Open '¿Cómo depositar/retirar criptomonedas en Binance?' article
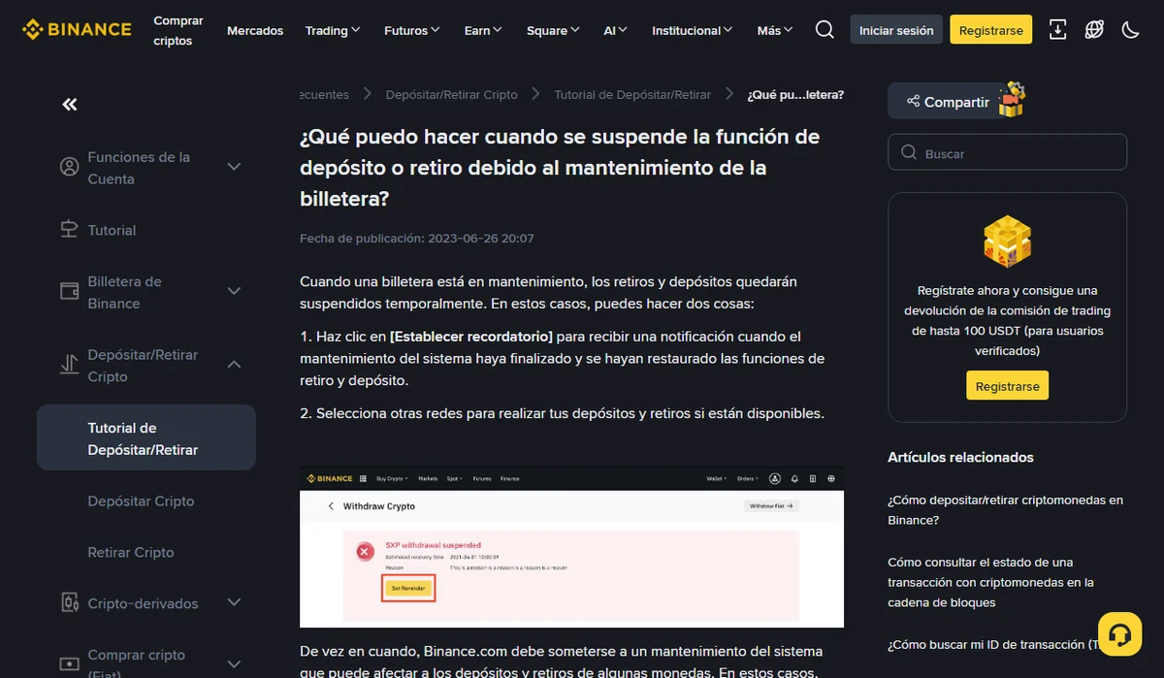The height and width of the screenshot is (678, 1164). coord(1005,510)
